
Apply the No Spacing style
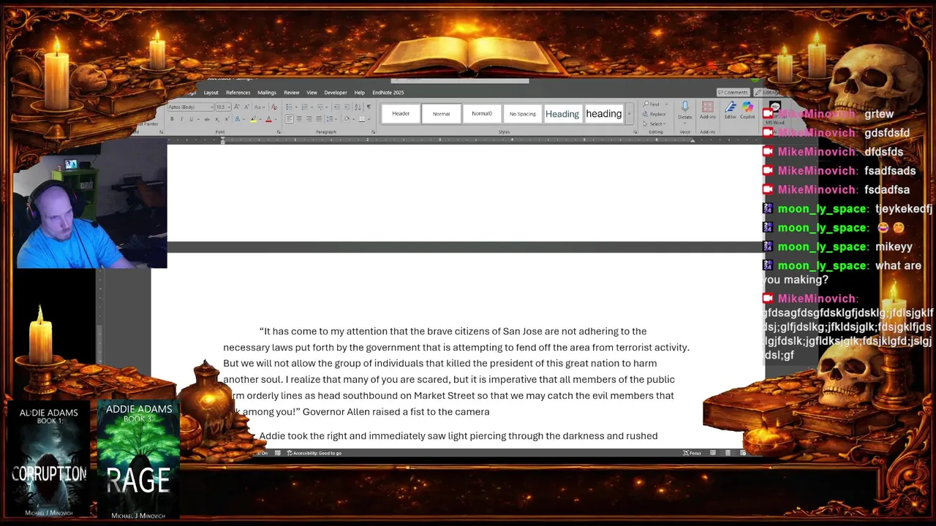click(x=522, y=114)
